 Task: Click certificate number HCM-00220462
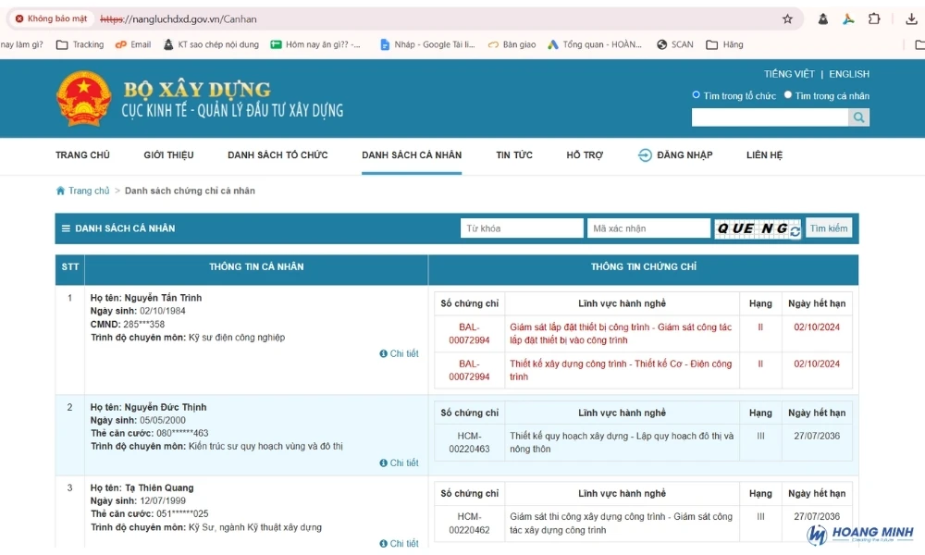pos(470,524)
